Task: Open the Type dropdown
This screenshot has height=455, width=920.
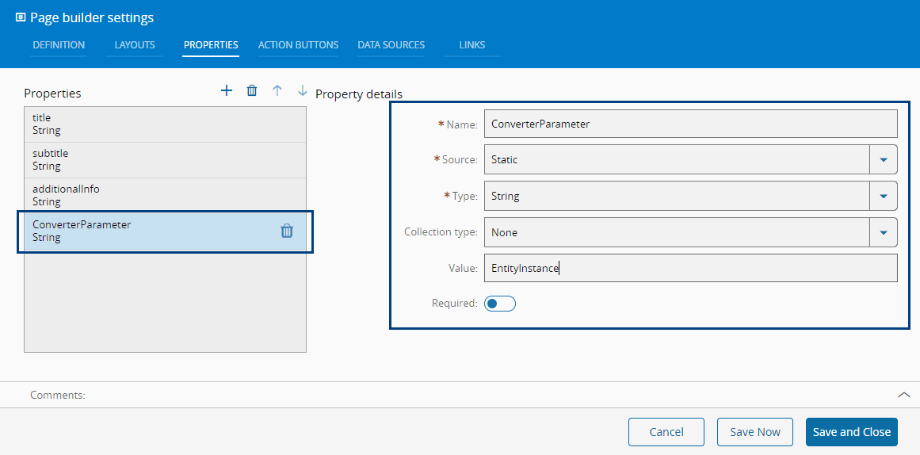Action: (884, 196)
